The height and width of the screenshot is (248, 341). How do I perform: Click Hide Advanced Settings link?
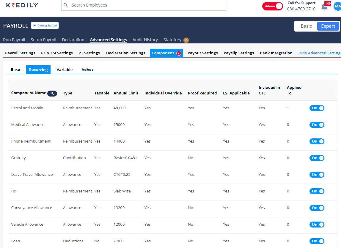(319, 53)
